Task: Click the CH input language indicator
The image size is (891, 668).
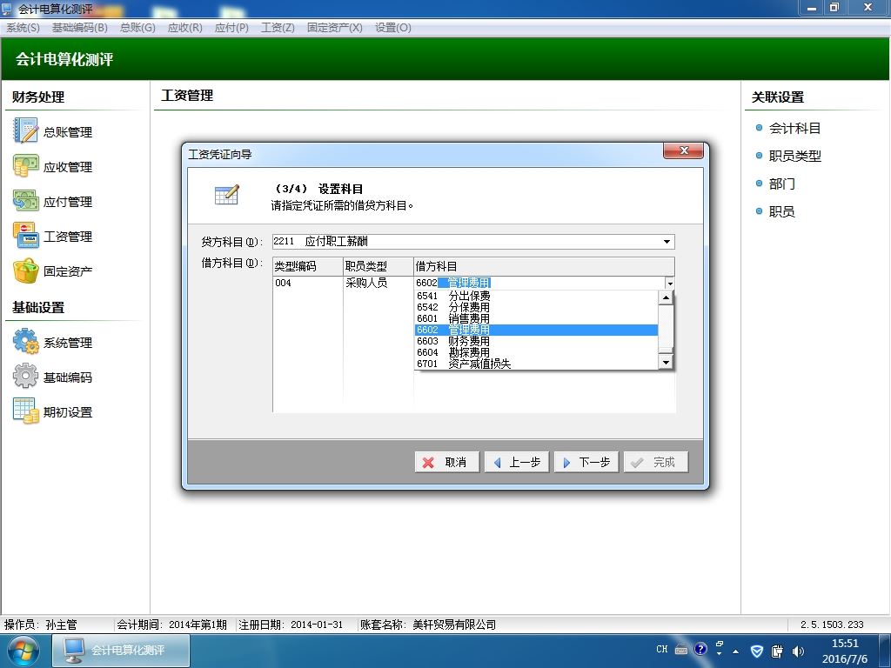Action: click(x=661, y=649)
